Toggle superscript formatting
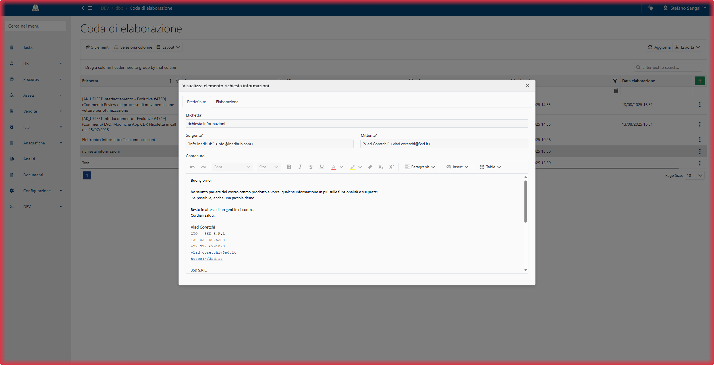The width and height of the screenshot is (714, 365). click(391, 167)
